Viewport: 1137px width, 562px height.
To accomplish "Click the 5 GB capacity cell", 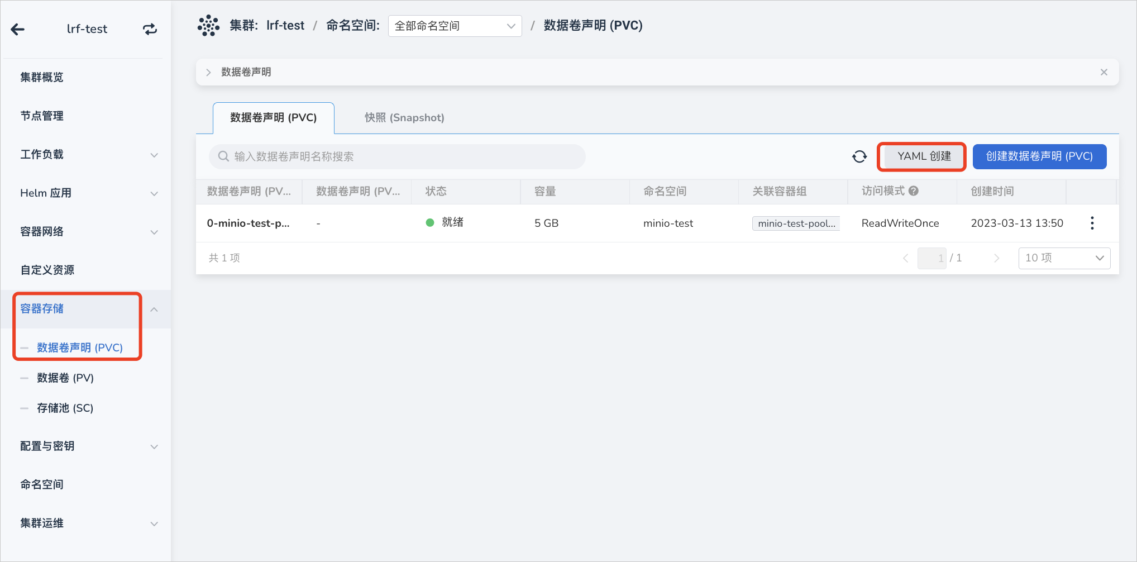I will (x=547, y=223).
